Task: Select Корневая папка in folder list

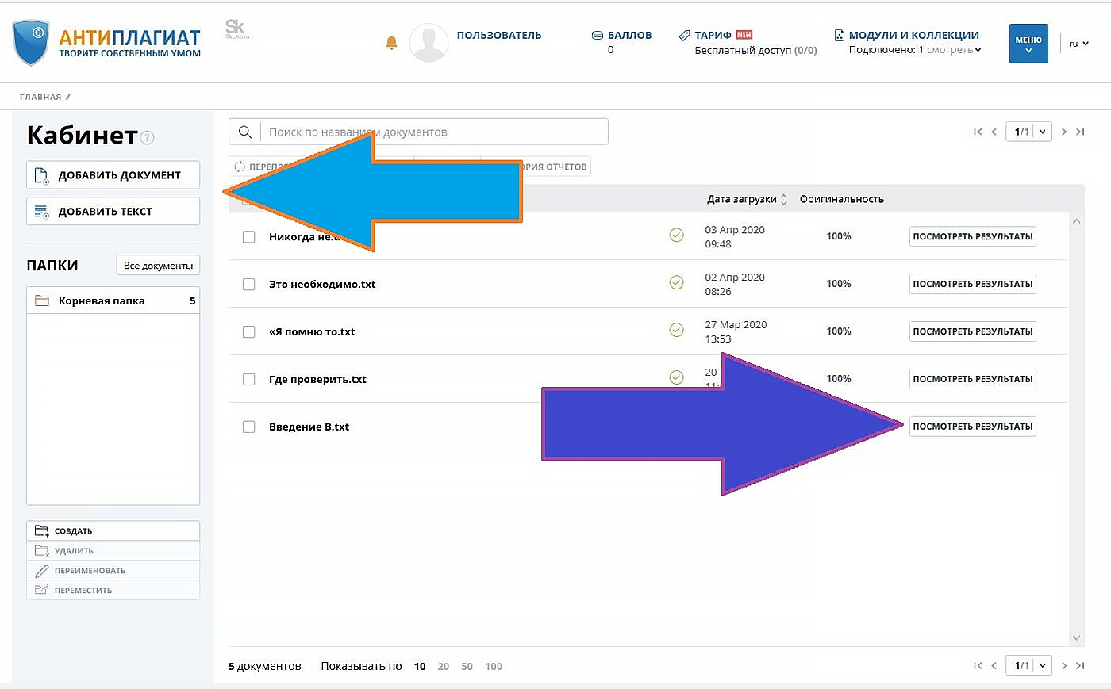Action: pyautogui.click(x=113, y=300)
